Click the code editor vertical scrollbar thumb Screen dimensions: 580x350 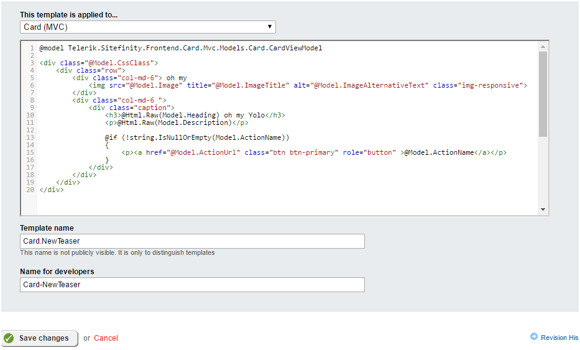tap(543, 93)
